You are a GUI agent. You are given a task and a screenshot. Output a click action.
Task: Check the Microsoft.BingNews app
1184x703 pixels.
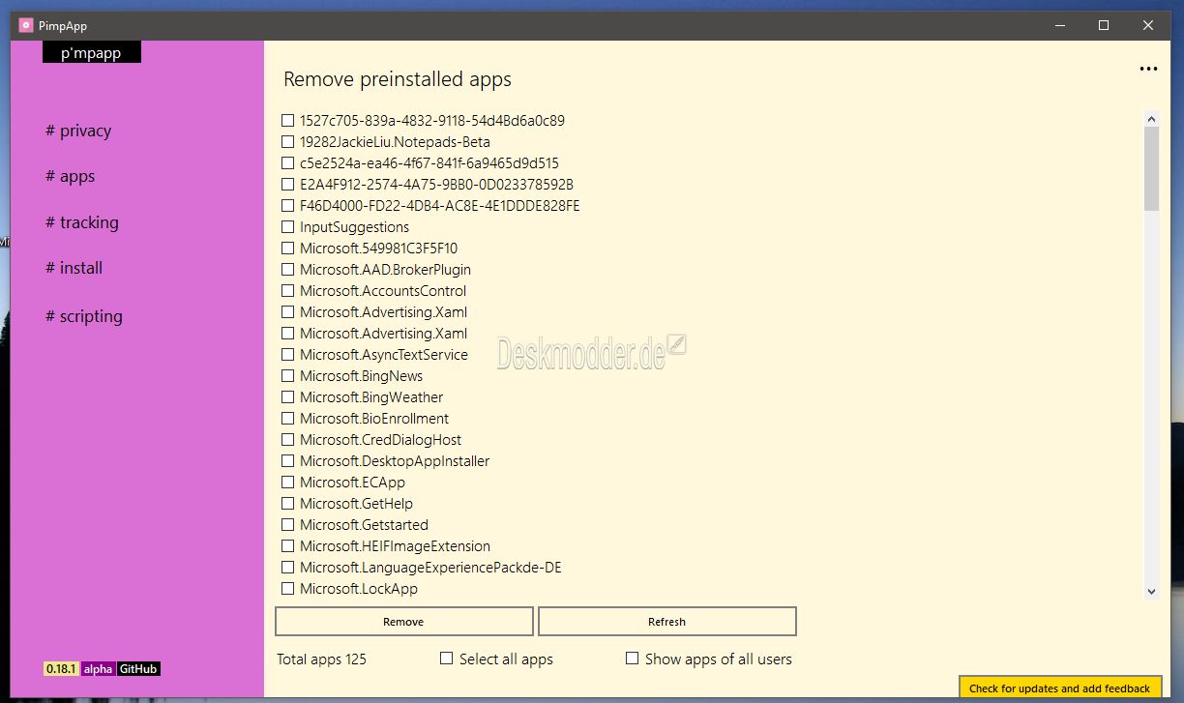pyautogui.click(x=287, y=376)
